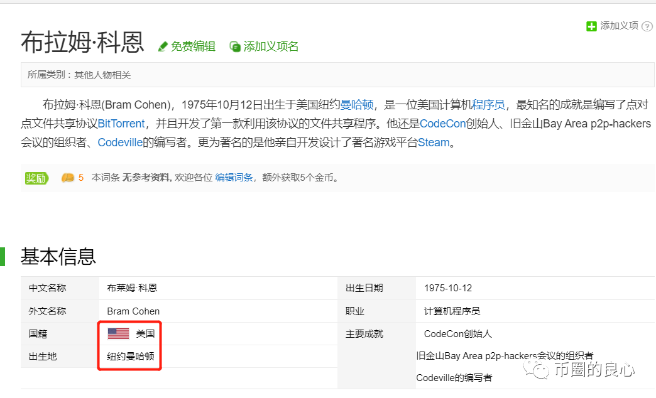Click the 国籍 label

click(38, 333)
